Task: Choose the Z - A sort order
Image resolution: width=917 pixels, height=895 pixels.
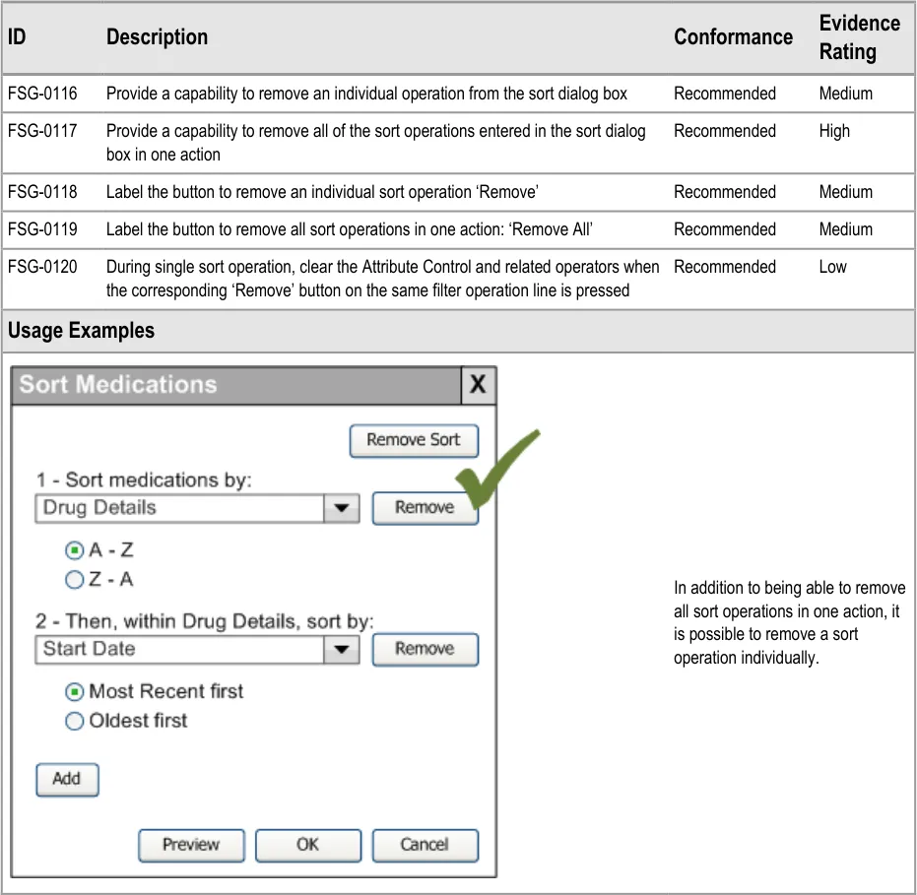Action: click(x=74, y=580)
